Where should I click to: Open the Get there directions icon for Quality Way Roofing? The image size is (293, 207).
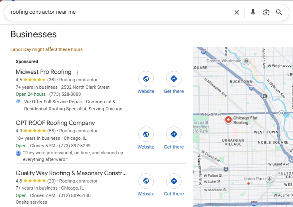(174, 181)
